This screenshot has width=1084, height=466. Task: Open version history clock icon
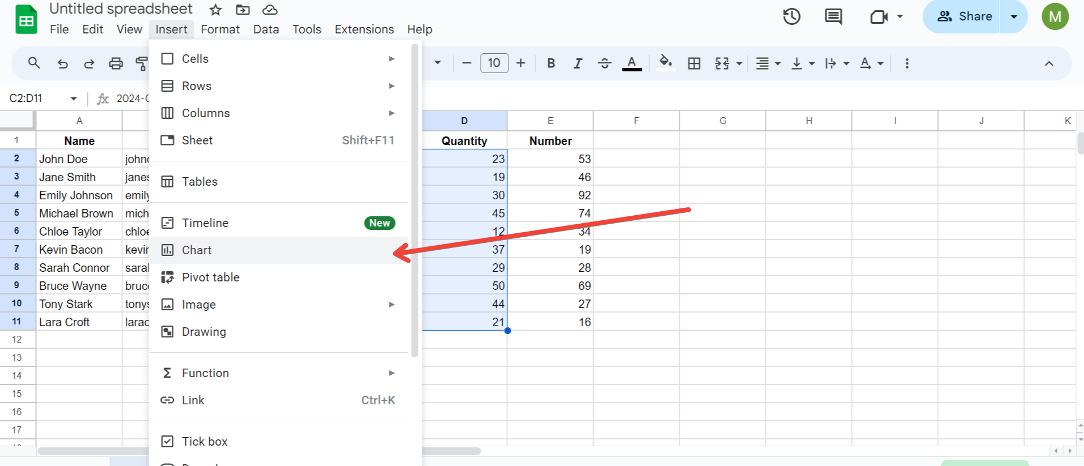791,16
